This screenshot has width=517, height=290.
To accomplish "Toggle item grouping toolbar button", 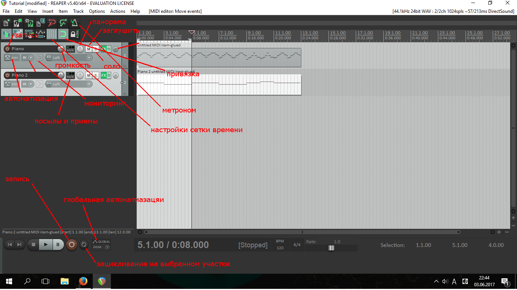I will point(18,34).
